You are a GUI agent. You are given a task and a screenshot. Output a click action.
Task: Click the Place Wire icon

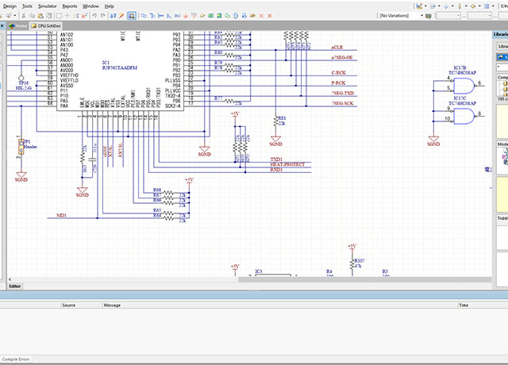(x=144, y=16)
